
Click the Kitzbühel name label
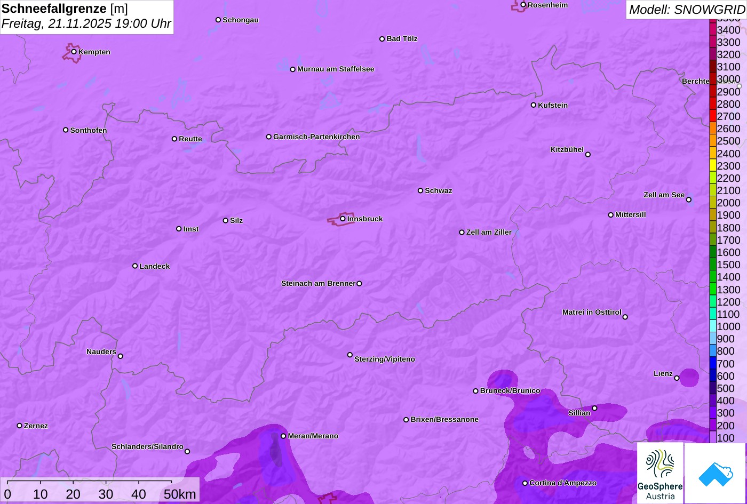[567, 150]
